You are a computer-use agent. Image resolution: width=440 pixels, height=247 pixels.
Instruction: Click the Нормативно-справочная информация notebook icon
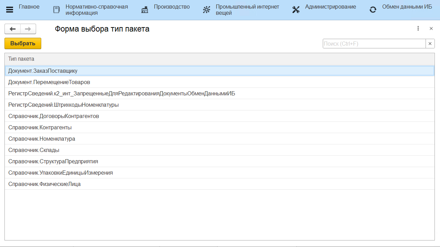56,10
